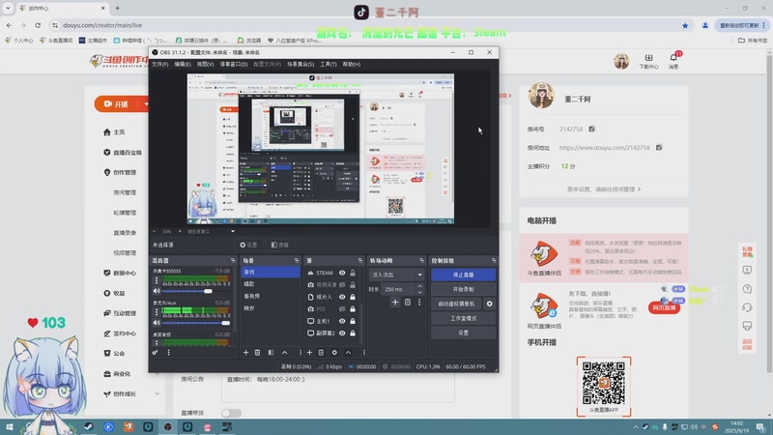773x435 pixels.
Task: Open 更多设置 房间管理 link
Action: coord(604,188)
